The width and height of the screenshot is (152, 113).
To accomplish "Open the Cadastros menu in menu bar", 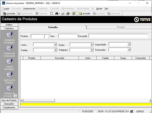I will point(43,9).
